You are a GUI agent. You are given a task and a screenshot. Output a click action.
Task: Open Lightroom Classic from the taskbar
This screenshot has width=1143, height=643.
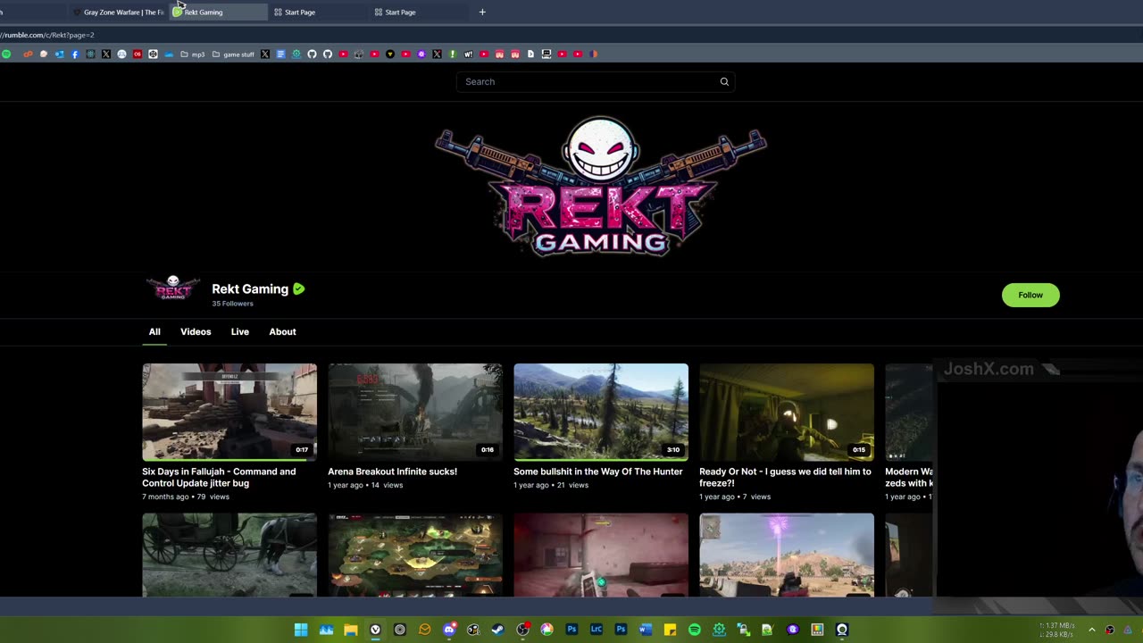(597, 630)
